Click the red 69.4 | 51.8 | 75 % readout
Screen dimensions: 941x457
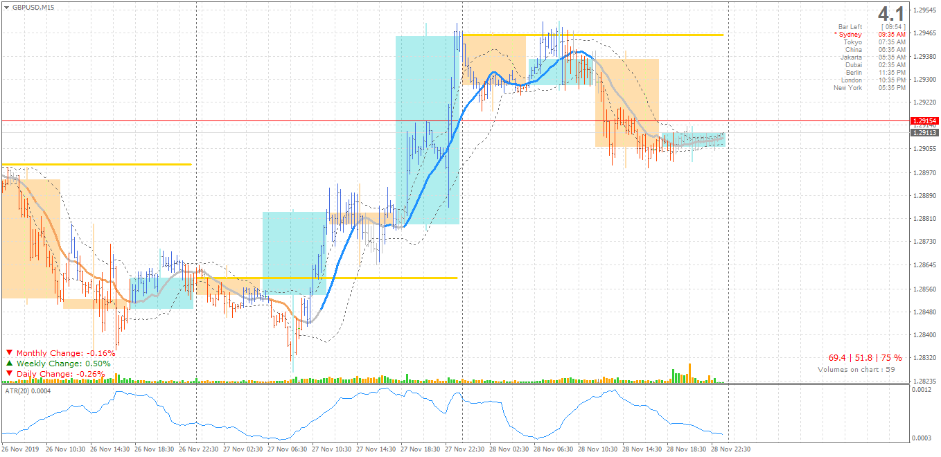pos(865,358)
